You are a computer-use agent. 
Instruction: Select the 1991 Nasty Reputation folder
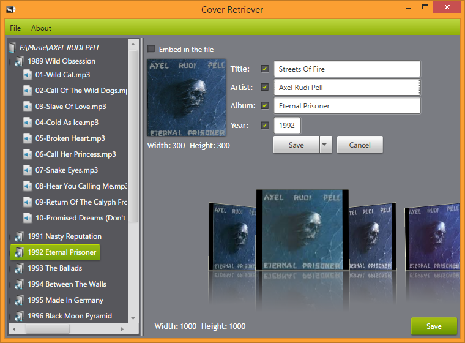pos(65,236)
